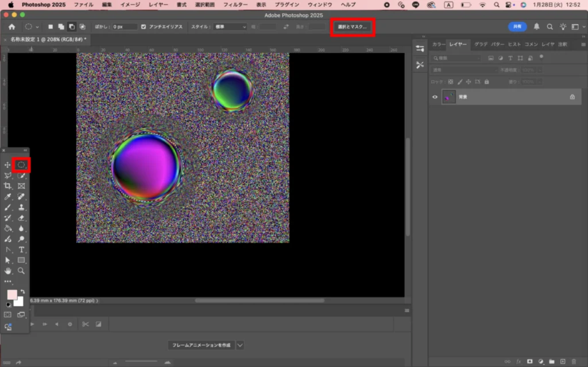This screenshot has width=588, height=367.
Task: Select the Eraser tool
Action: point(21,218)
